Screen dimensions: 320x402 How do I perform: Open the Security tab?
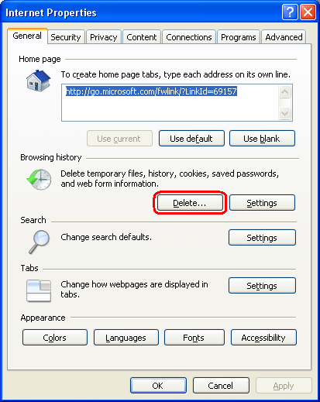(66, 37)
